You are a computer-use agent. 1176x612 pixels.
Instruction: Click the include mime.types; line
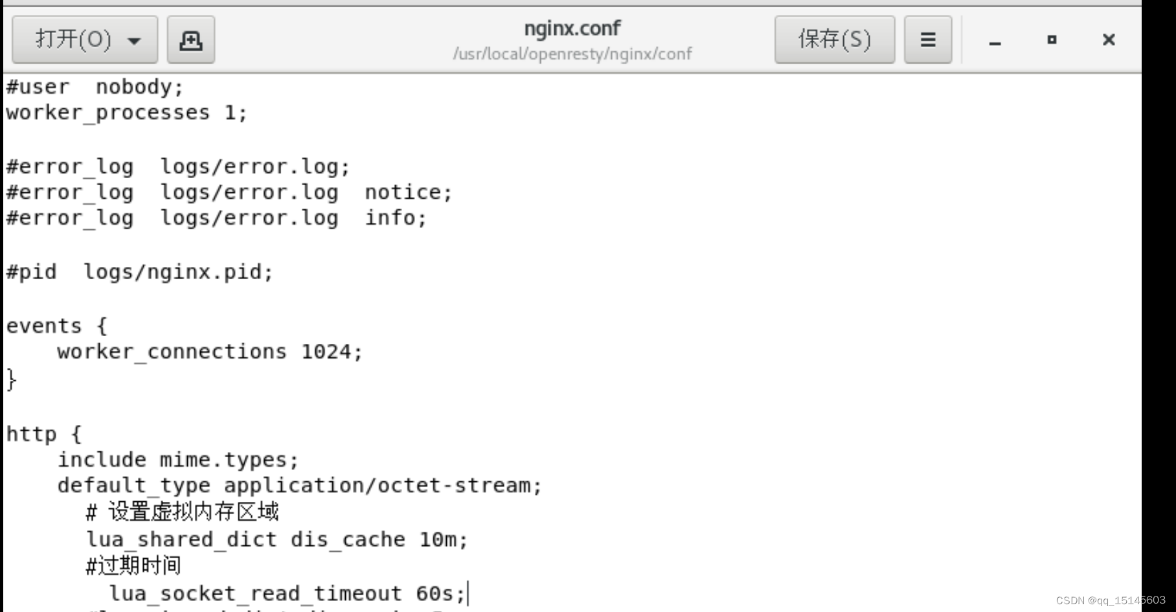[177, 460]
